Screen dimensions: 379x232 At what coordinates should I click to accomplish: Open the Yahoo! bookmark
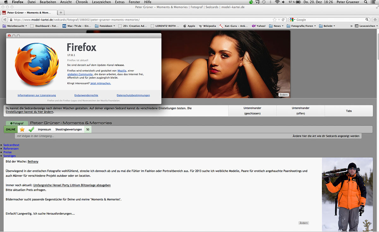point(258,26)
